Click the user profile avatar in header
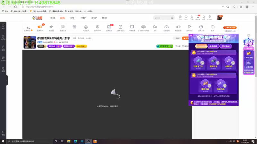 (219, 18)
